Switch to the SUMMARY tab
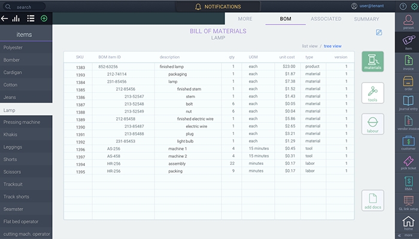 pos(366,19)
